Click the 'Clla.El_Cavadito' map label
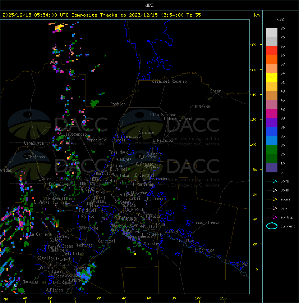This screenshot has width=299, height=303. click(181, 119)
